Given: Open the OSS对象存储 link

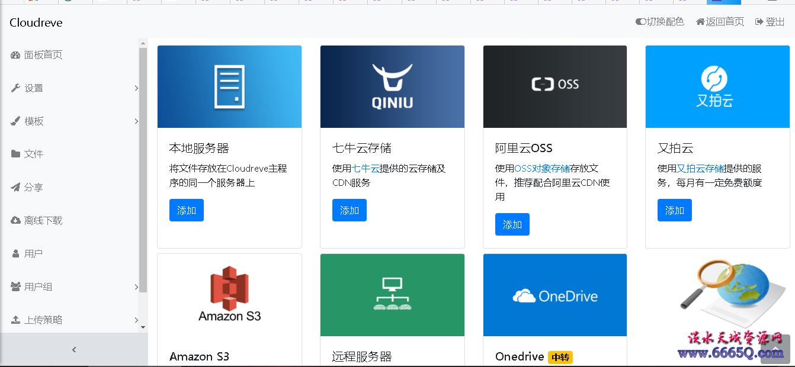Looking at the screenshot, I should click(542, 169).
